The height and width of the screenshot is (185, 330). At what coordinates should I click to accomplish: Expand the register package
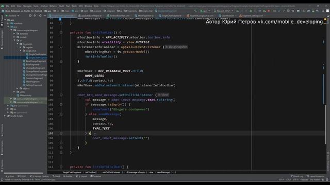pyautogui.click(x=21, y=47)
